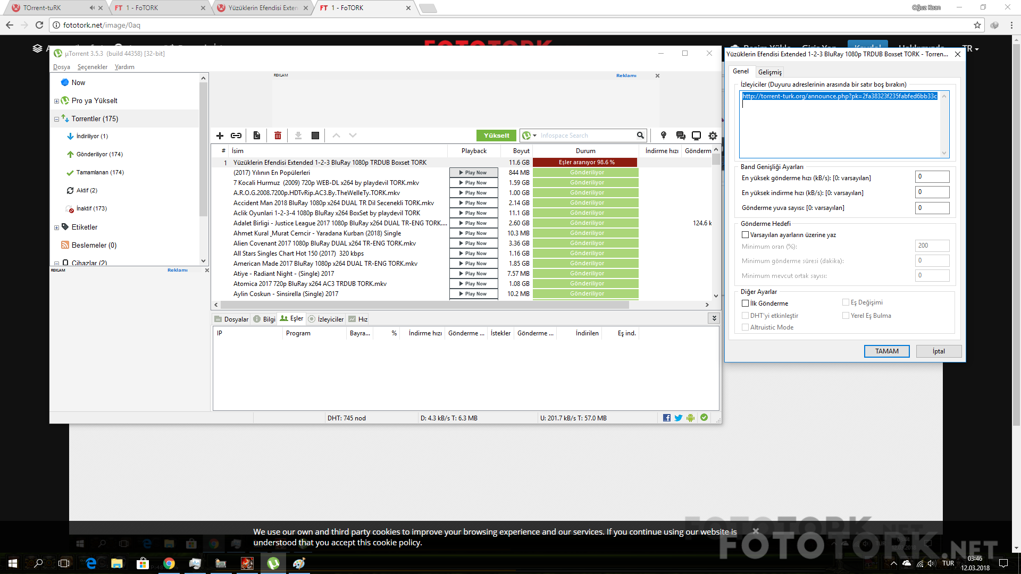Switch to the Bilgi tab
The height and width of the screenshot is (574, 1021).
coord(264,319)
